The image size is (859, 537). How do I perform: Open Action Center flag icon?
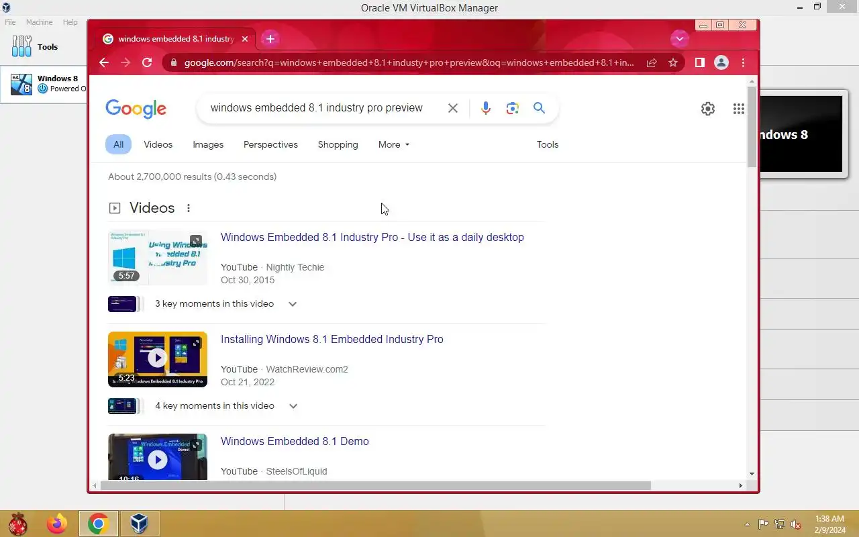[764, 524]
